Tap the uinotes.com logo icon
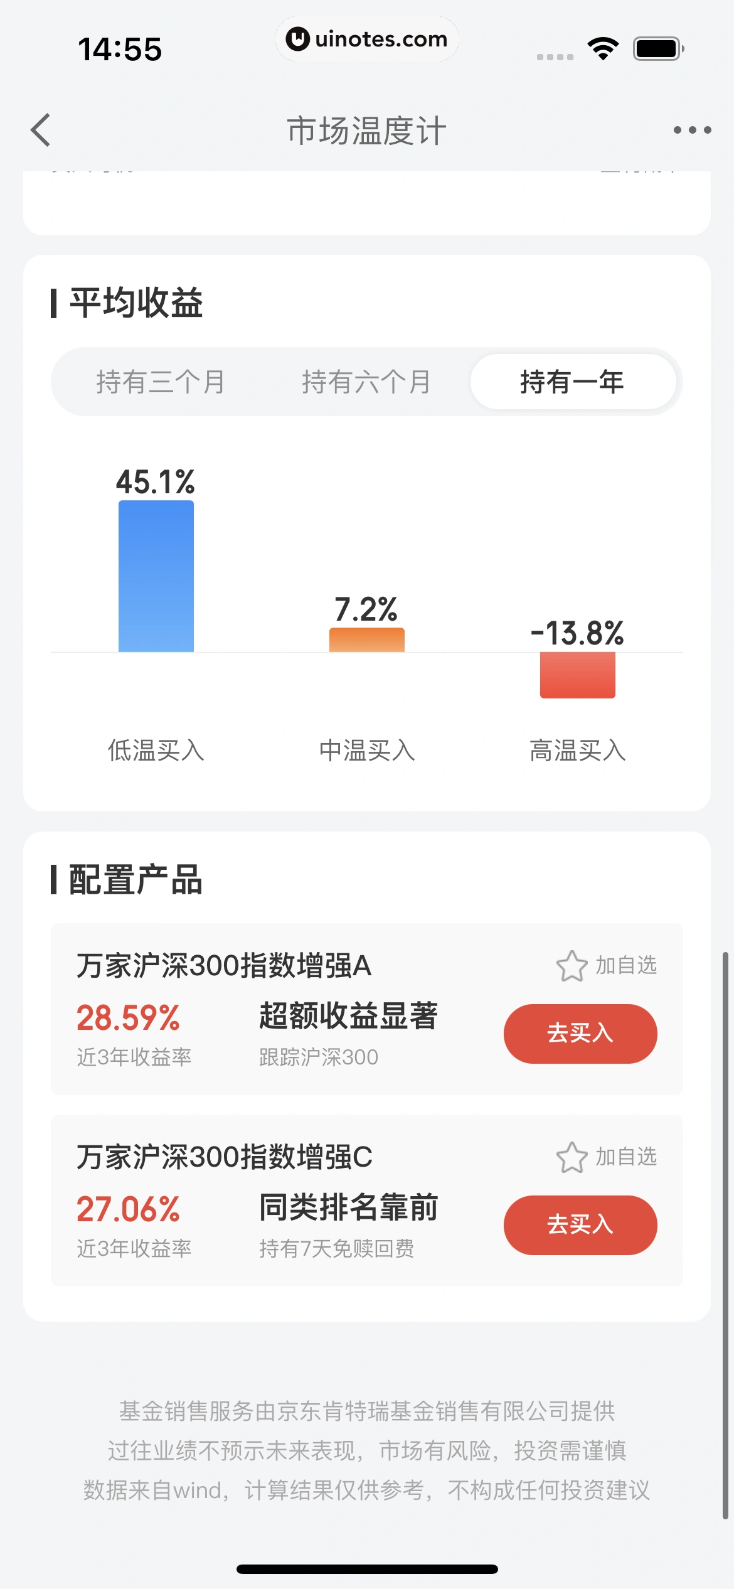The height and width of the screenshot is (1589, 734). [298, 39]
